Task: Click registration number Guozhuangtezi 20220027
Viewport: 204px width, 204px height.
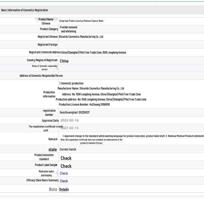Action: (x=75, y=112)
